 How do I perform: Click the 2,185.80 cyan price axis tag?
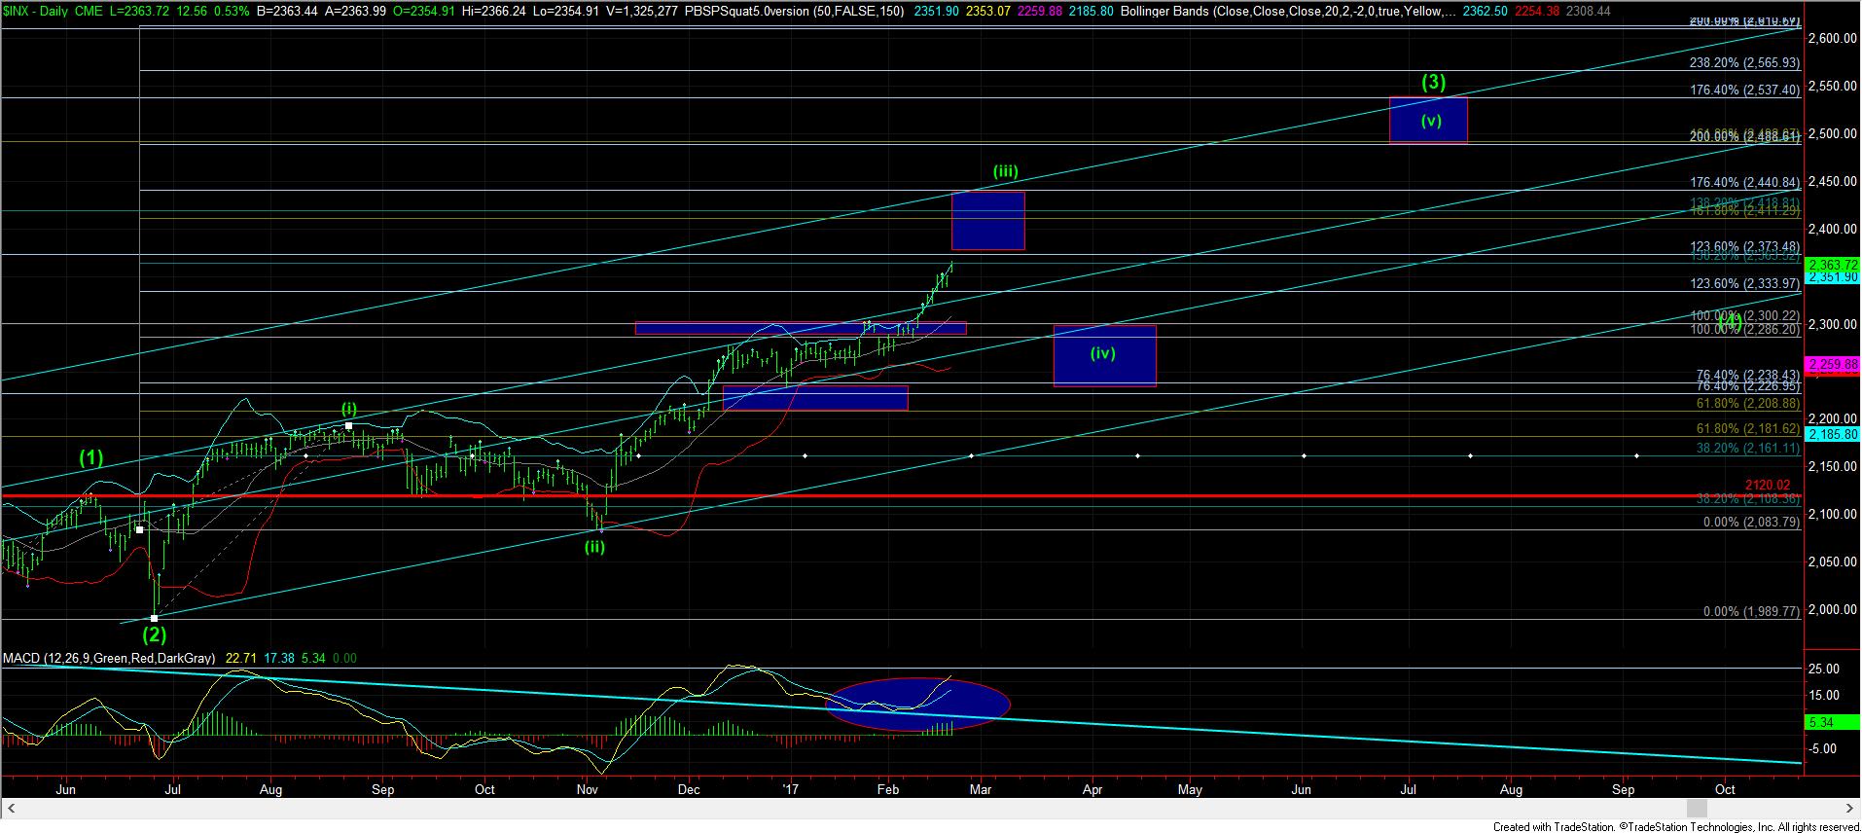point(1831,435)
